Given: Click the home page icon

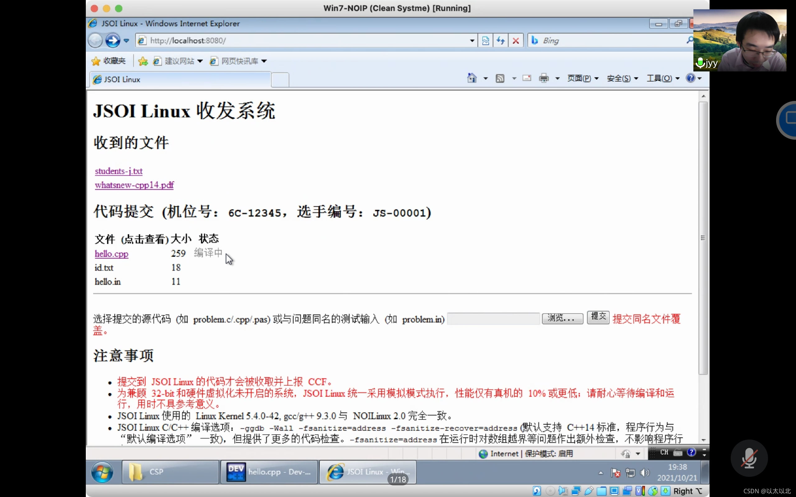Looking at the screenshot, I should tap(472, 78).
